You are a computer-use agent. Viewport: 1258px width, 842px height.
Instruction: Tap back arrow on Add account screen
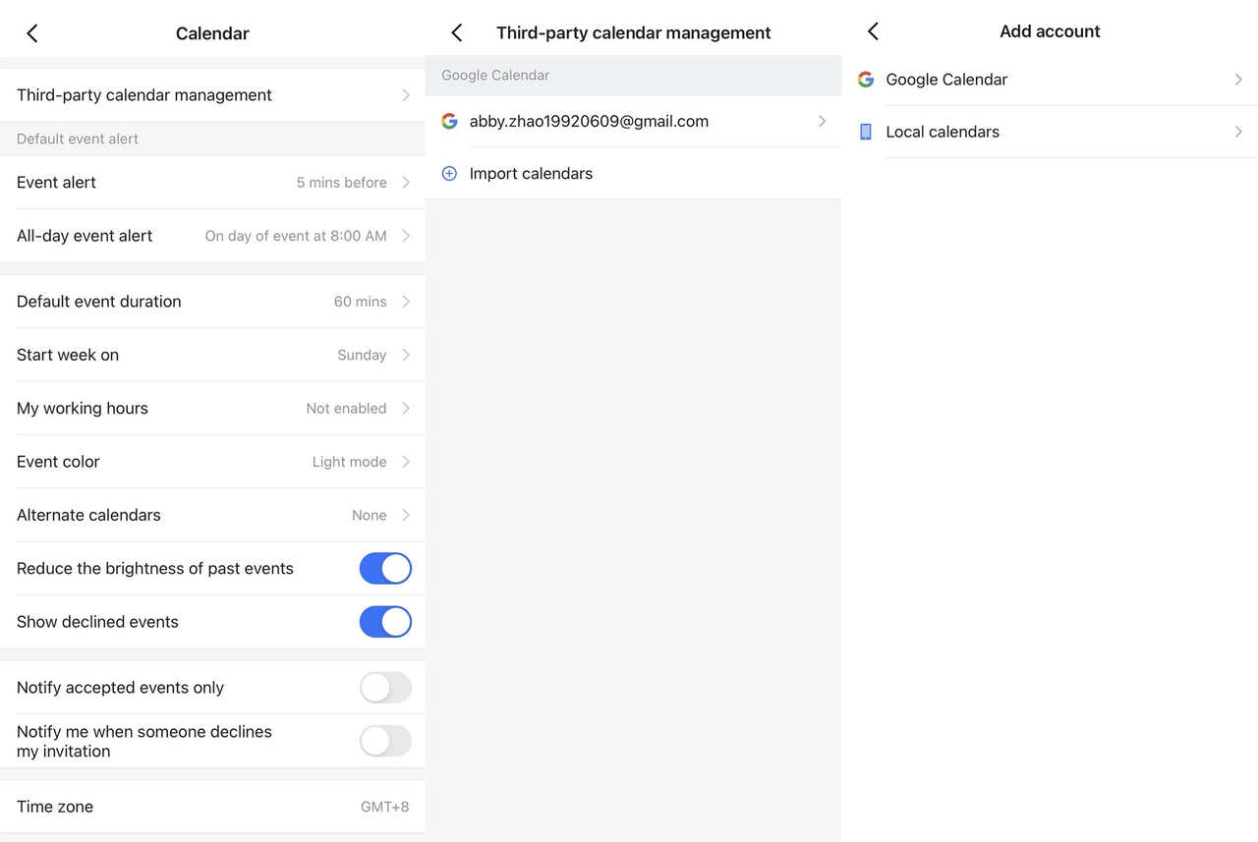(873, 31)
